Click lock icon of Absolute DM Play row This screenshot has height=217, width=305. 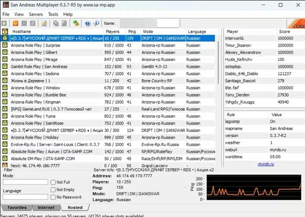click(5, 158)
